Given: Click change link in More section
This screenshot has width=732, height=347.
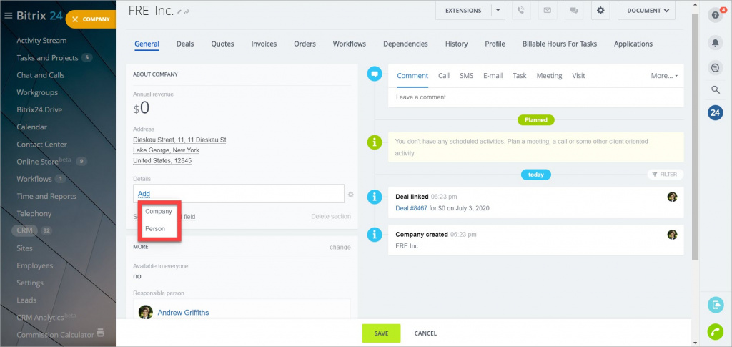Looking at the screenshot, I should (x=340, y=247).
